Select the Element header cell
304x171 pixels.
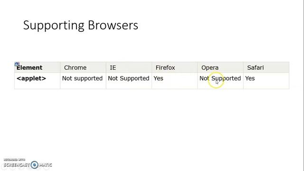(x=37, y=67)
